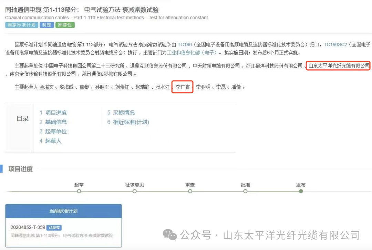Go to 4 起草人 section
The height and width of the screenshot is (250, 372).
(50, 140)
